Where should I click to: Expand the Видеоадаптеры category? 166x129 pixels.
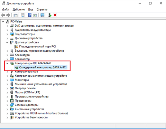(x=7, y=34)
